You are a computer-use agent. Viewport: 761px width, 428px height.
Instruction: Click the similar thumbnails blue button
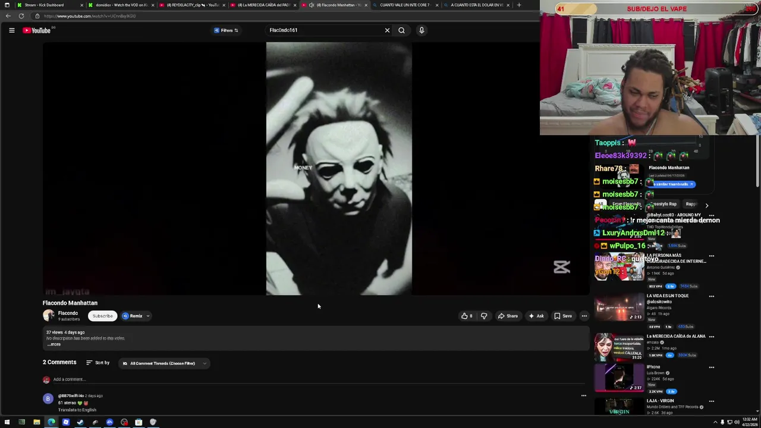(x=672, y=184)
